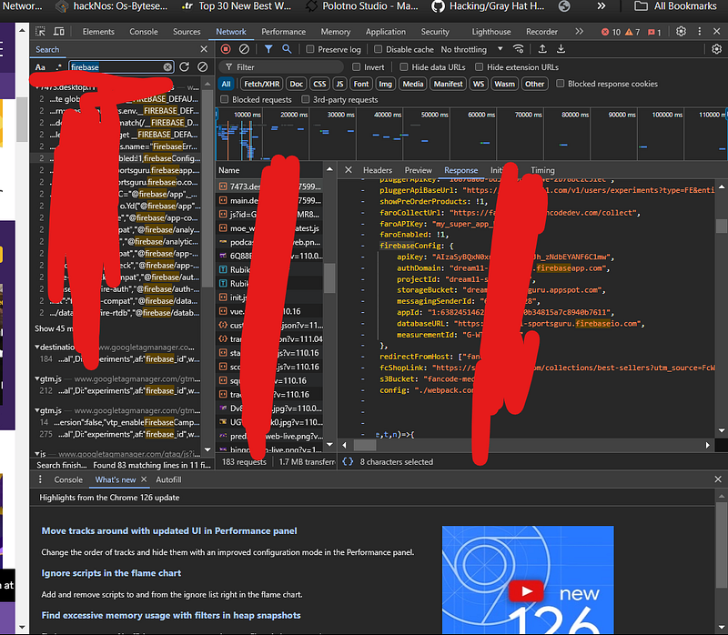Open the Preview tab of request
Viewport: 728px width, 635px height.
[418, 170]
